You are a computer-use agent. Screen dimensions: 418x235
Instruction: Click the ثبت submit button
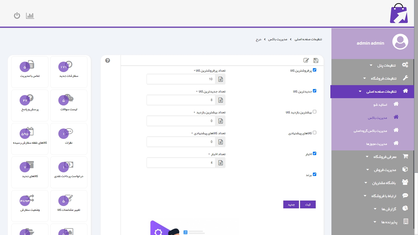tap(308, 204)
